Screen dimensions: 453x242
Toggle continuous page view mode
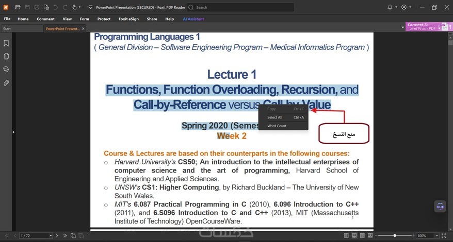click(354, 236)
